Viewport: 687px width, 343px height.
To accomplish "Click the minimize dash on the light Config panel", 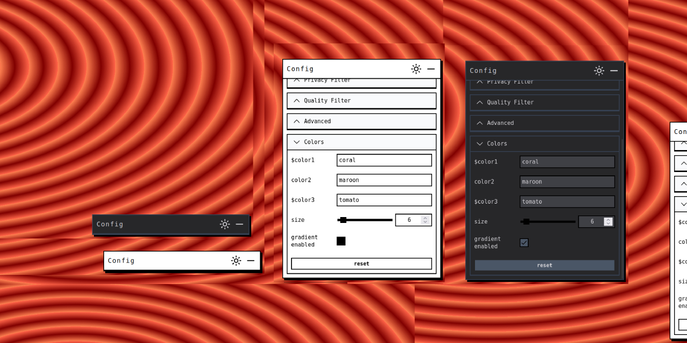I will coord(431,69).
